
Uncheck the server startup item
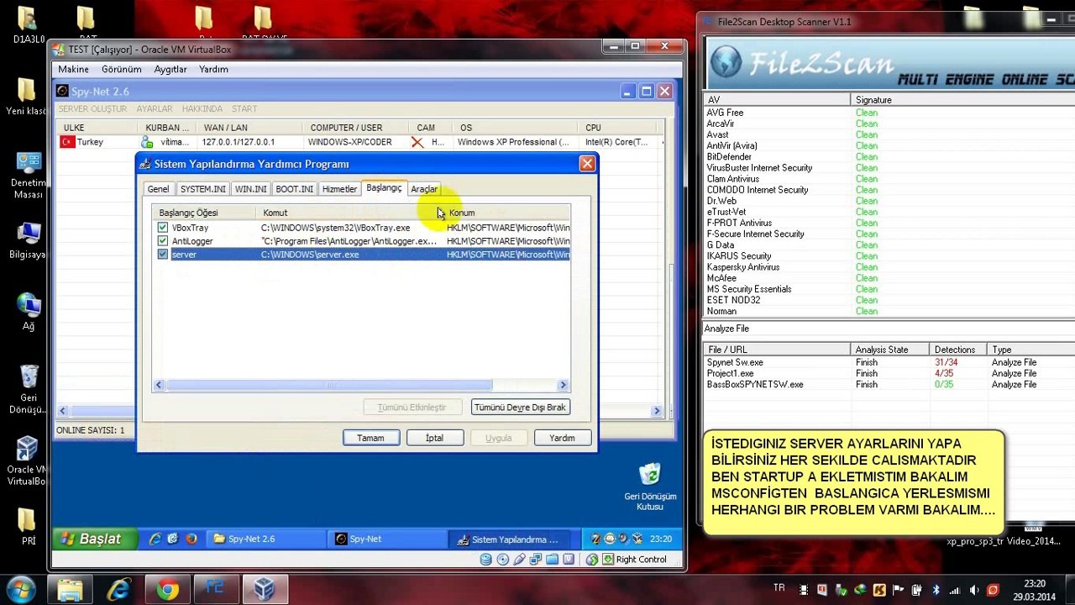163,255
